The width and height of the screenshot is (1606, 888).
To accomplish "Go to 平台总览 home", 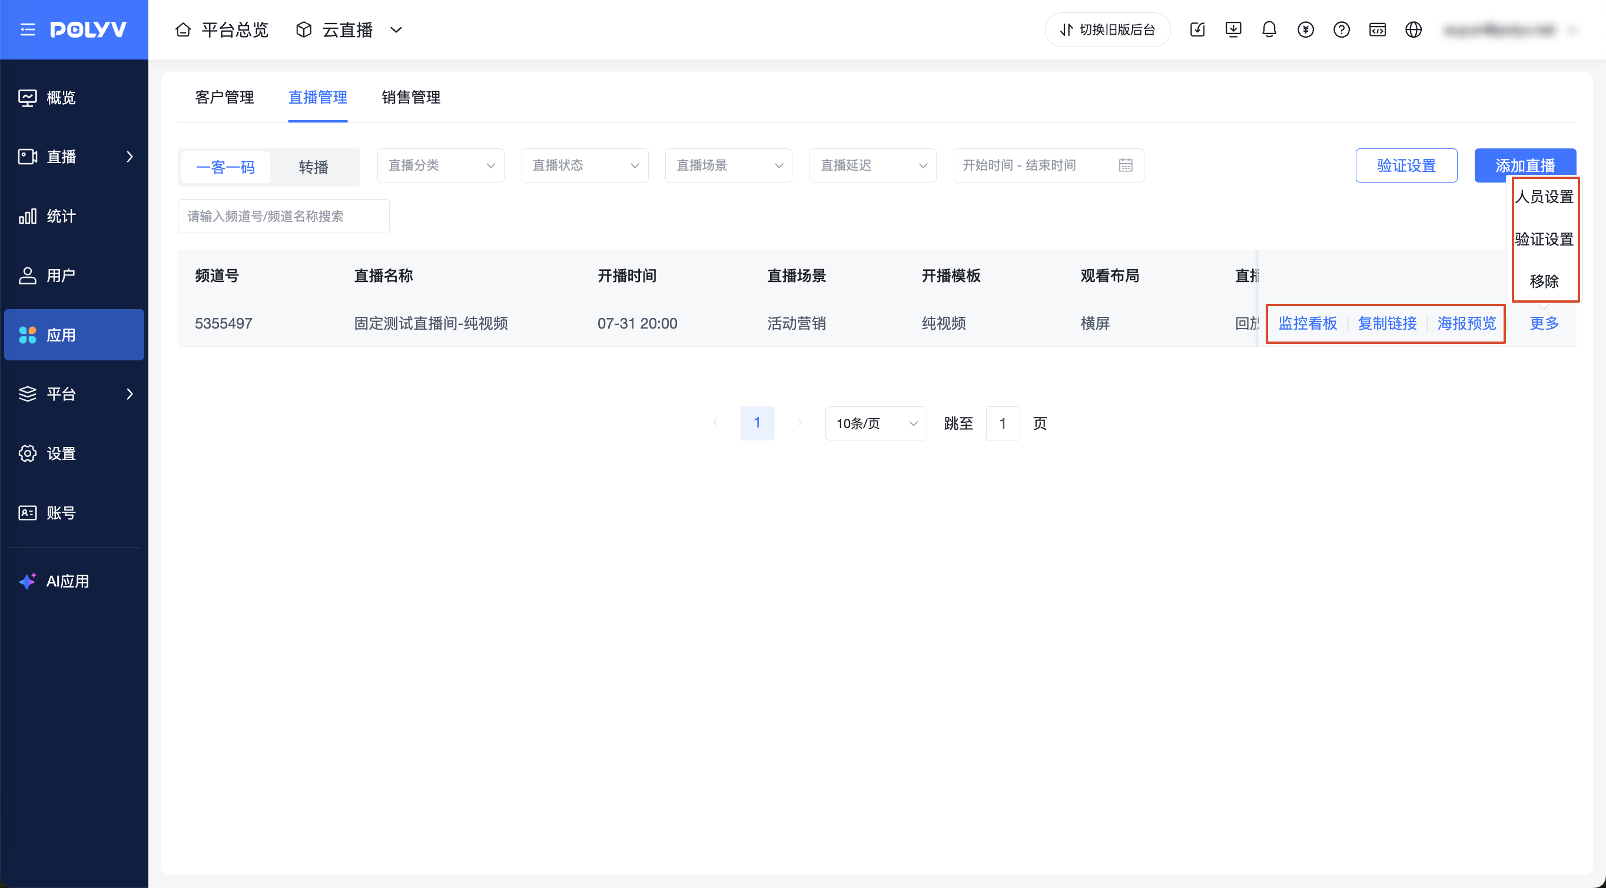I will tap(222, 29).
